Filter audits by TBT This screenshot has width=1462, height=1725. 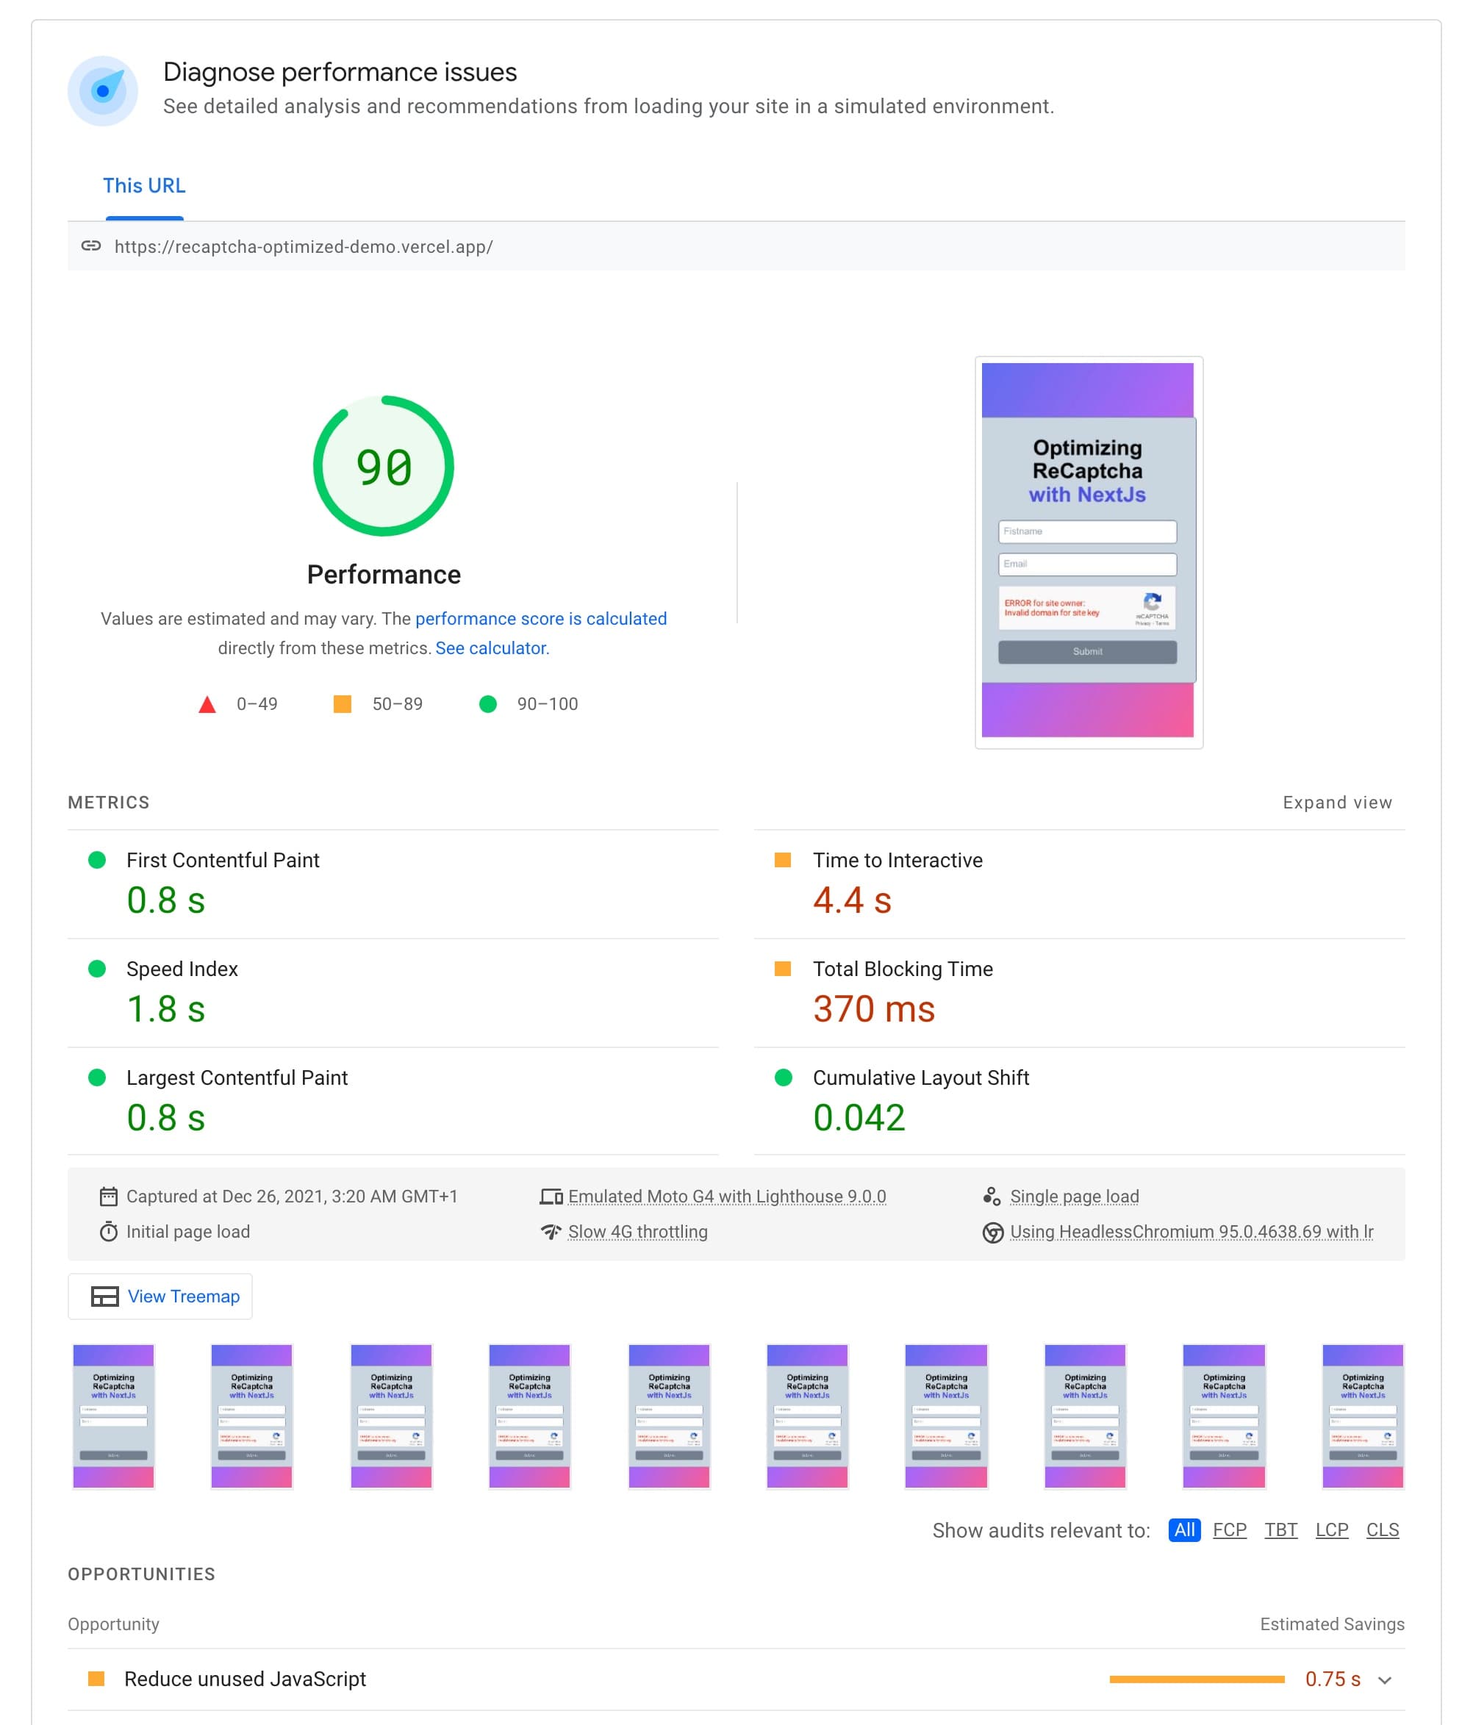click(x=1280, y=1529)
